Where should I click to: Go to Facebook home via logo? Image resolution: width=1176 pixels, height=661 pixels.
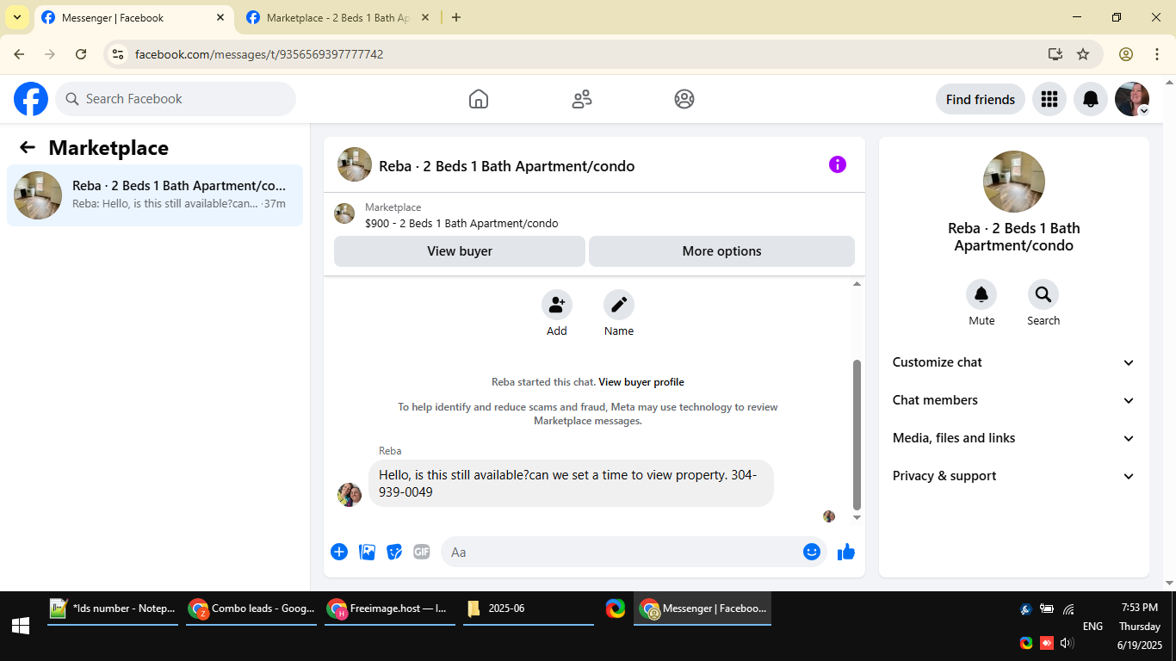(31, 99)
